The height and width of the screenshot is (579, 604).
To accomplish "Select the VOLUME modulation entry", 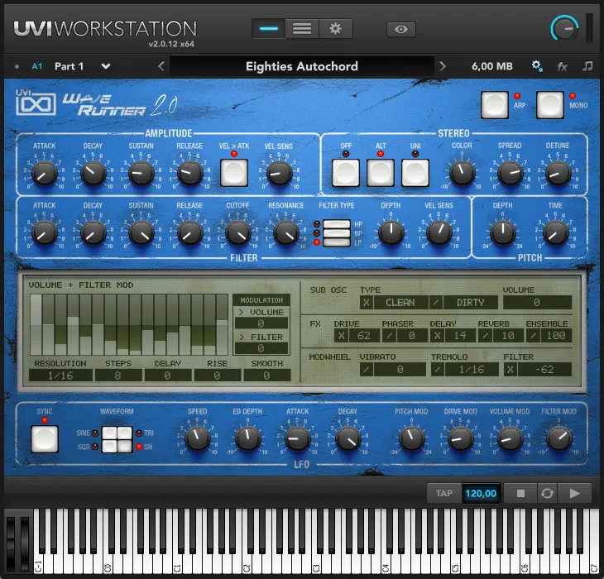I will point(261,313).
